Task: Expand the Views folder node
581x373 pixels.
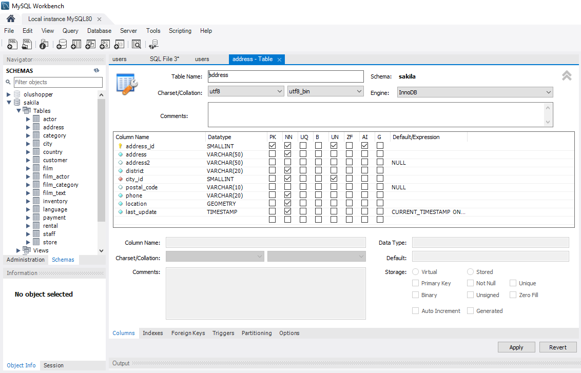Action: [x=18, y=250]
